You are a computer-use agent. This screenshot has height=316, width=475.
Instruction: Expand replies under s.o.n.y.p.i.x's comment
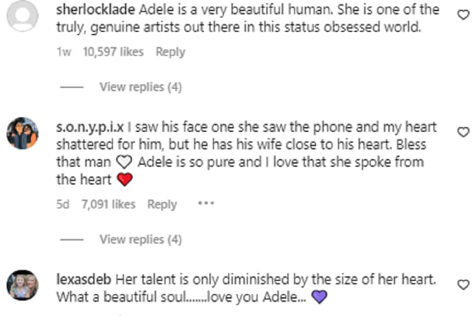coord(140,239)
